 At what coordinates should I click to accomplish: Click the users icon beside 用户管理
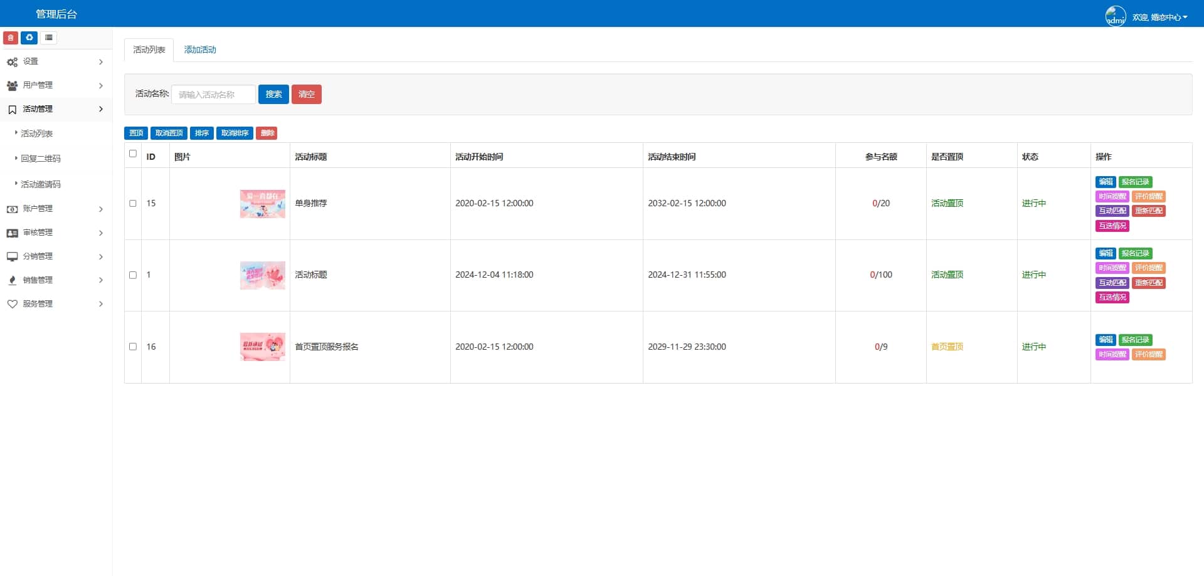12,85
